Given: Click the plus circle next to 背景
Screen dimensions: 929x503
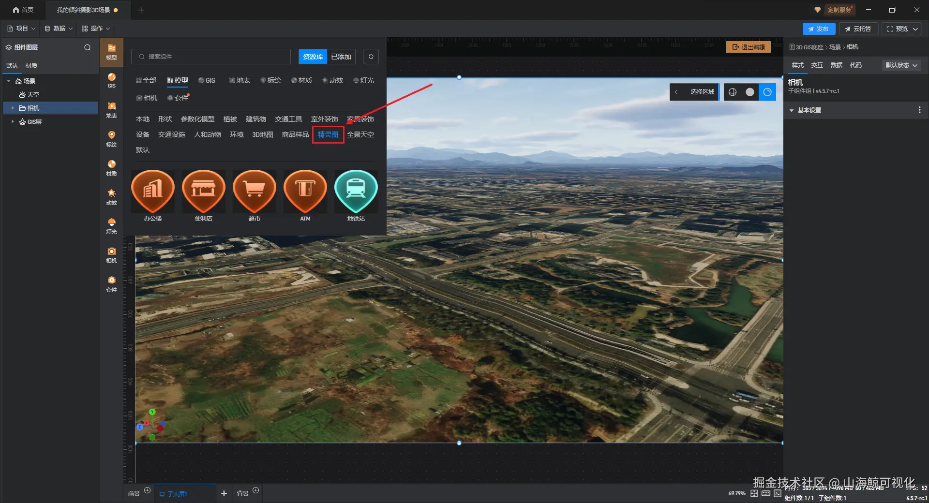Looking at the screenshot, I should click(256, 490).
